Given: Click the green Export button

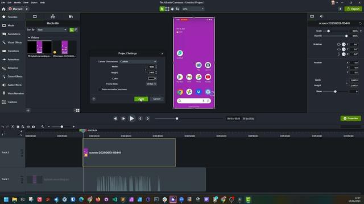Looking at the screenshot, I should (x=353, y=9).
